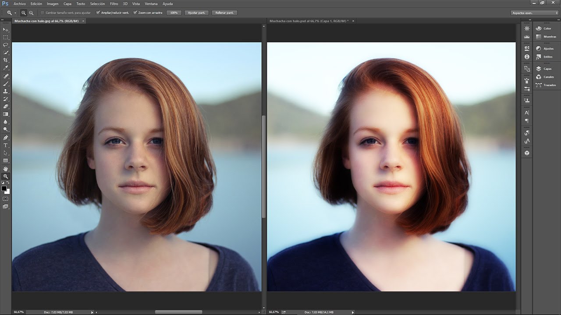Select the Blur tool
The height and width of the screenshot is (315, 561).
(6, 122)
